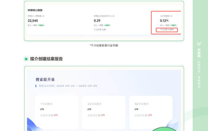
Task: Click the +100% change under 22,545
Action: (x=41, y=25)
